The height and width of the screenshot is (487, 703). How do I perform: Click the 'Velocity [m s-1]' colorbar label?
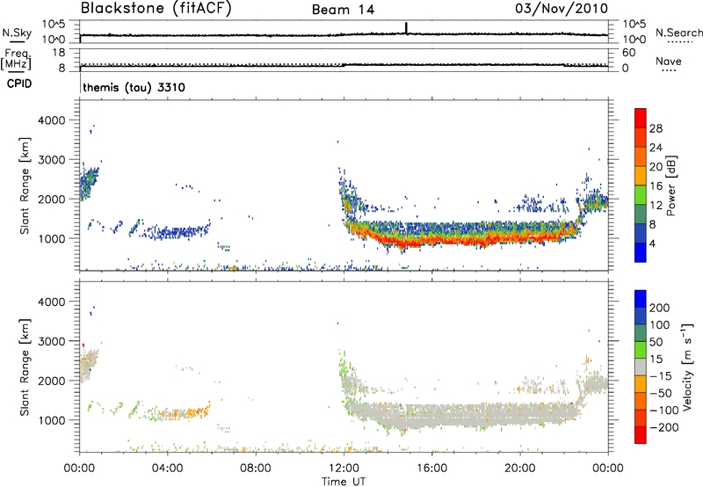687,367
